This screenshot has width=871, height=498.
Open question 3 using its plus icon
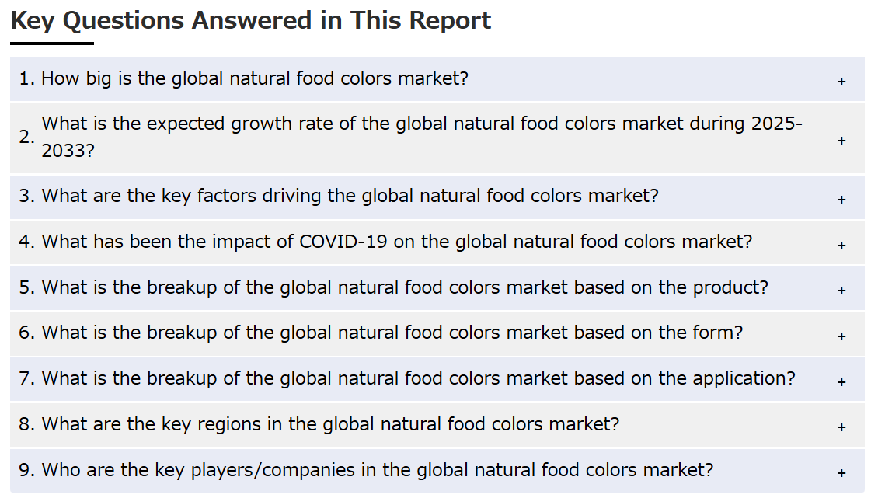[841, 200]
